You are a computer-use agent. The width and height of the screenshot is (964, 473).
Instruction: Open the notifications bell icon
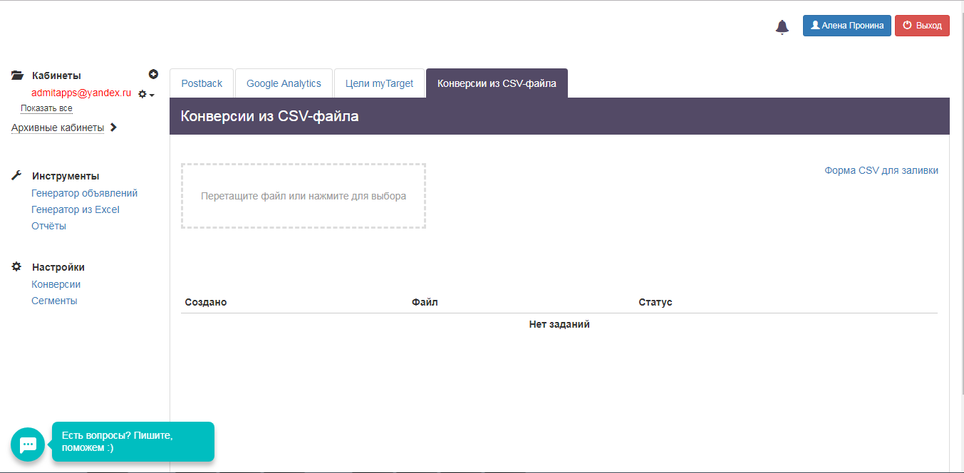coord(782,27)
